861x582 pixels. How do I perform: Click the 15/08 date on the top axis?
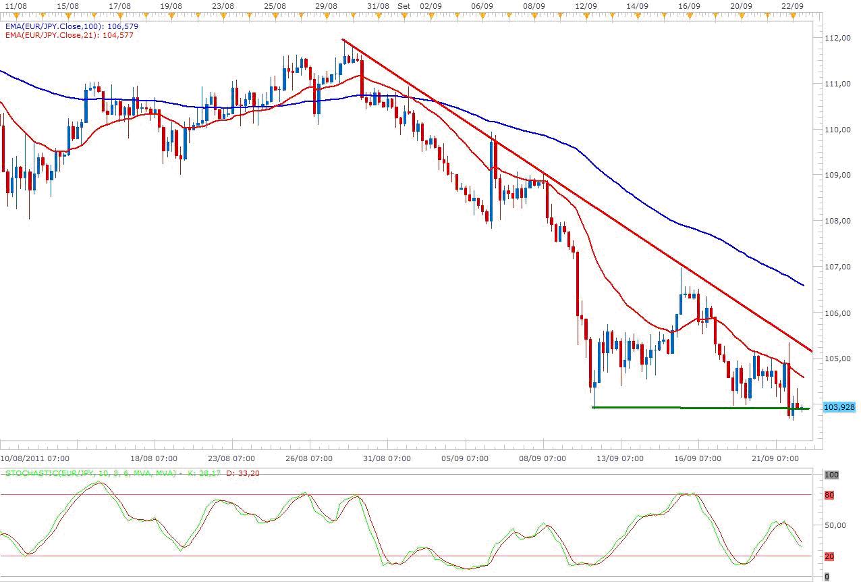67,5
